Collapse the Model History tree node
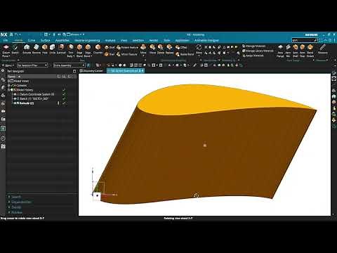The height and width of the screenshot is (253, 337). [8, 90]
